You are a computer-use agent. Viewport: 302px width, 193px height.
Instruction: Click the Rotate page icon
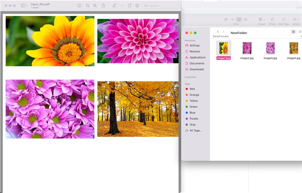coord(130,6)
